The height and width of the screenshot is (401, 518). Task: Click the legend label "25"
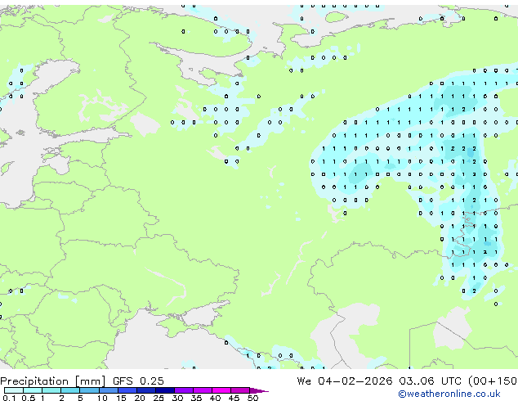click(x=159, y=398)
